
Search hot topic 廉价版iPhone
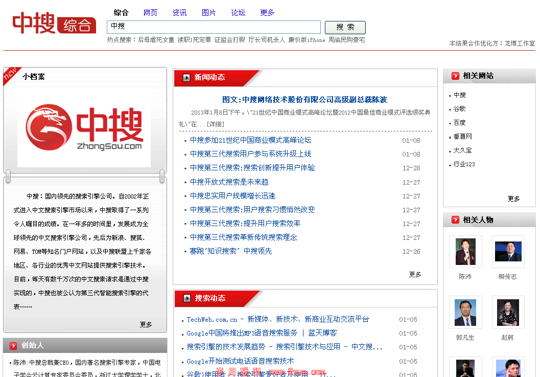[307, 40]
